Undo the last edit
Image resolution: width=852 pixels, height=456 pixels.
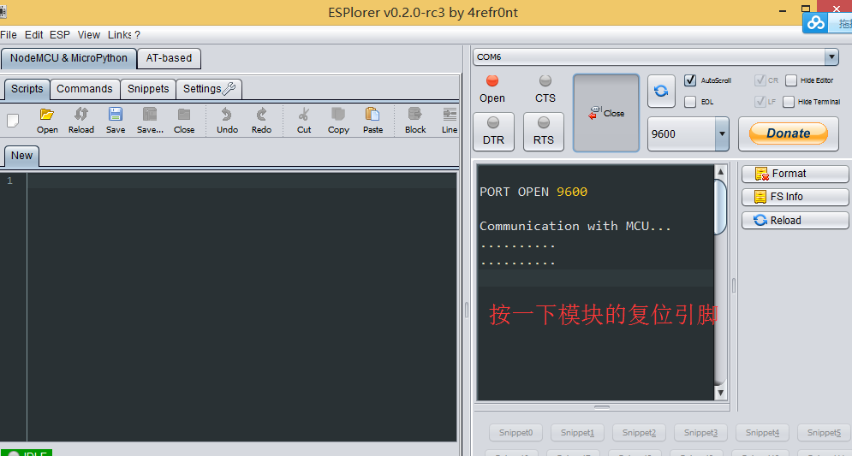click(227, 121)
